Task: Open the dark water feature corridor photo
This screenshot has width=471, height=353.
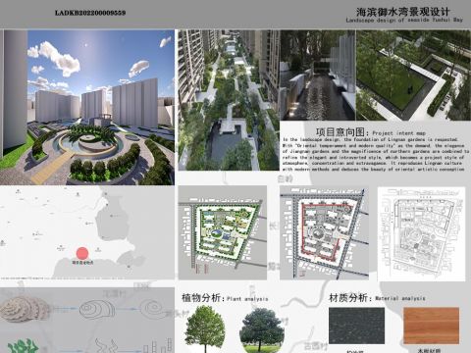Action: click(318, 76)
